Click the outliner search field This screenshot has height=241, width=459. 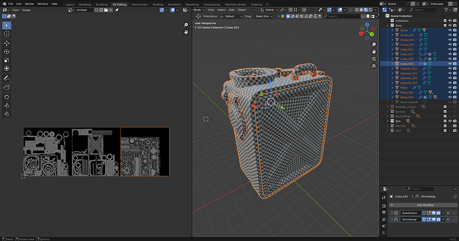pyautogui.click(x=423, y=10)
